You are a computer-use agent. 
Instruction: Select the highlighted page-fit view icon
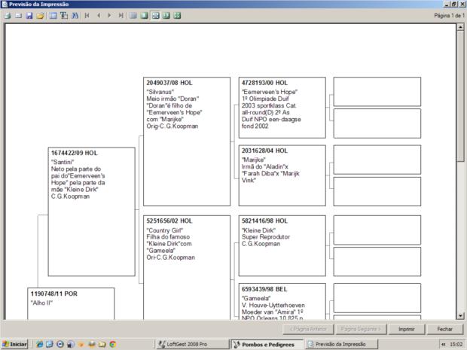[155, 15]
